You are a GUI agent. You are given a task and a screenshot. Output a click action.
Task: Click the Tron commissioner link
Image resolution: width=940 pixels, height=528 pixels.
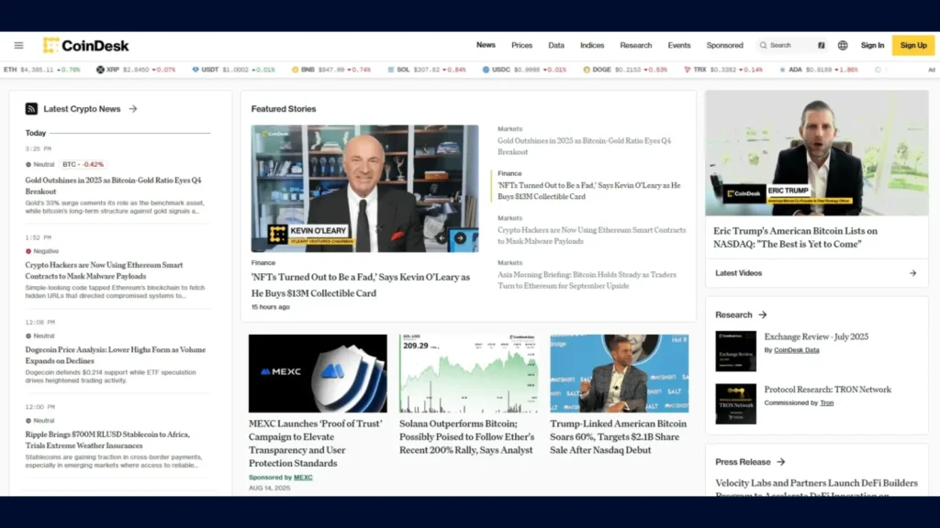(827, 403)
